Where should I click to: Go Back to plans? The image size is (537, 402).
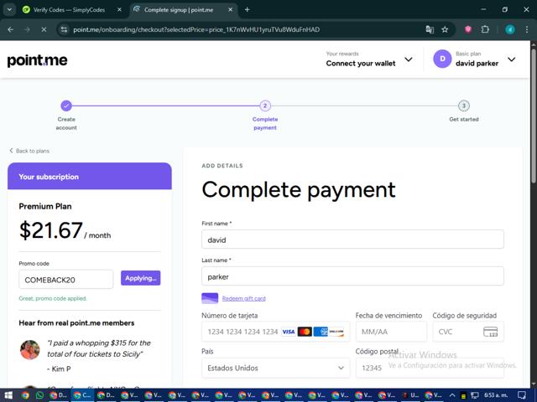pos(29,151)
